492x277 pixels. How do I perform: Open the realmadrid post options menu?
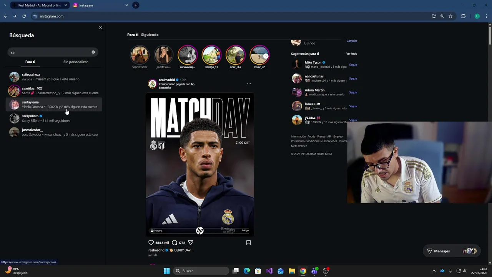tap(249, 83)
